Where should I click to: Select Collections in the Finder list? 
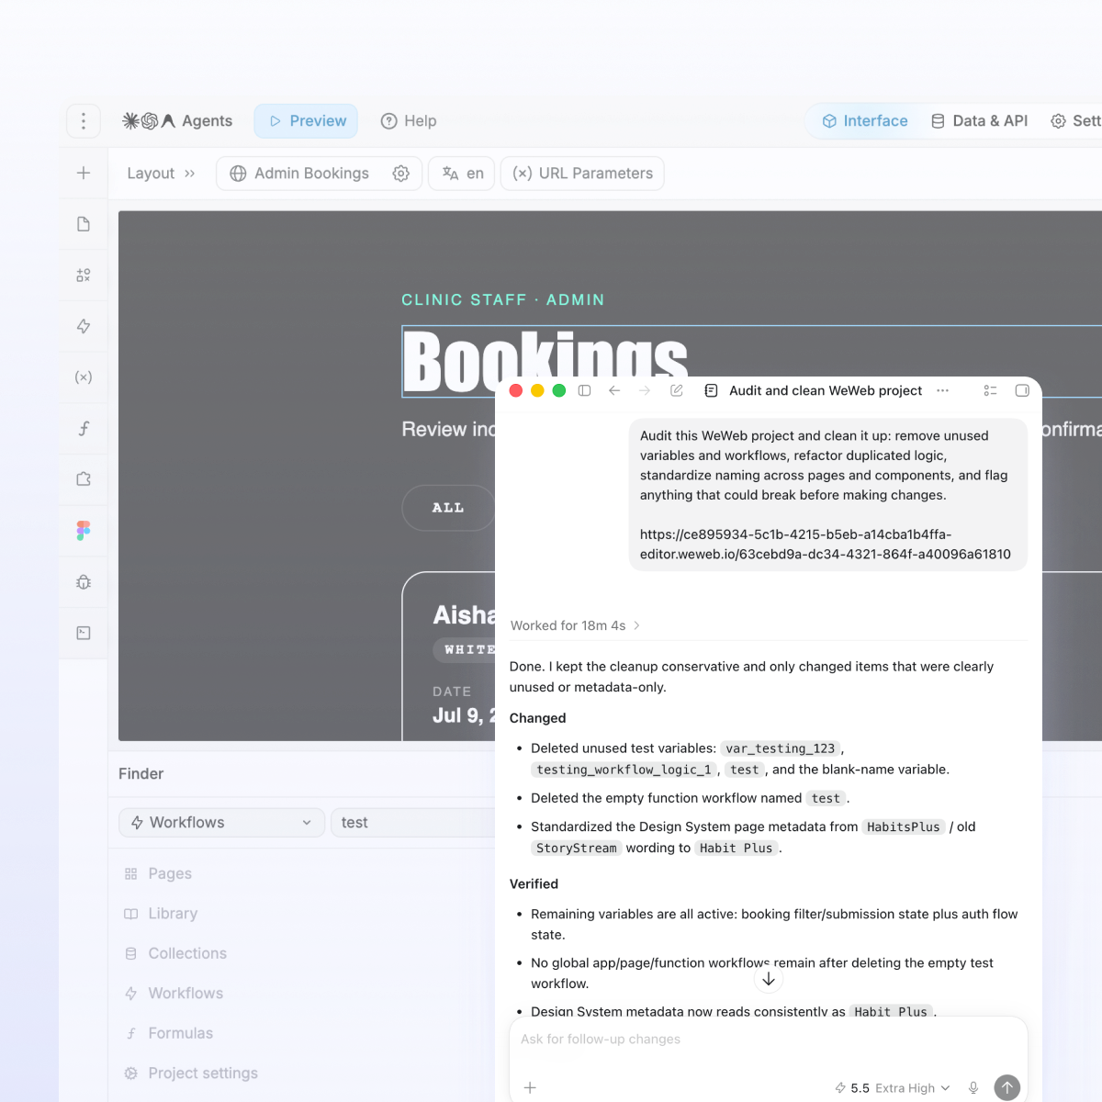[175, 953]
